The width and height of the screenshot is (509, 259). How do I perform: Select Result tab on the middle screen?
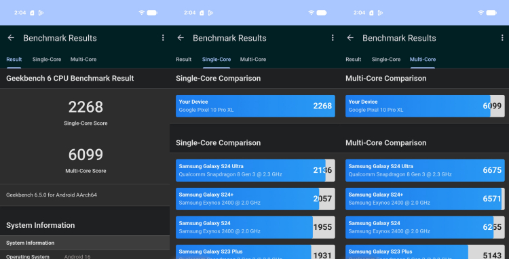(x=184, y=59)
